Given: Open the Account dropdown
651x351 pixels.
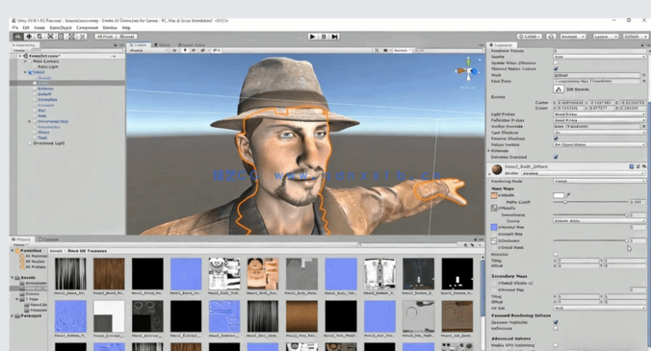Looking at the screenshot, I should [x=573, y=37].
